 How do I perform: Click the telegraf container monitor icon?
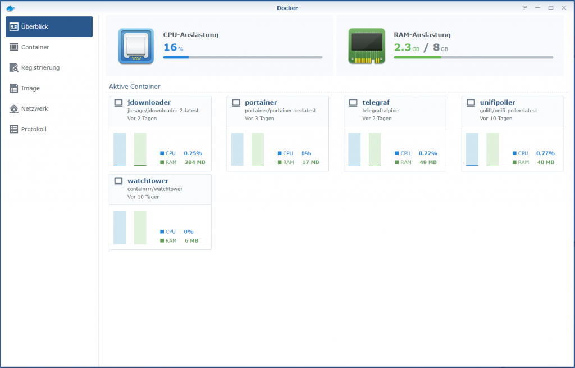pos(353,103)
